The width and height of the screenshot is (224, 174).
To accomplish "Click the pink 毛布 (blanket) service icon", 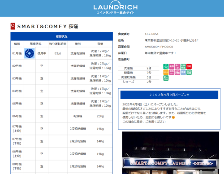I will coord(172,66).
